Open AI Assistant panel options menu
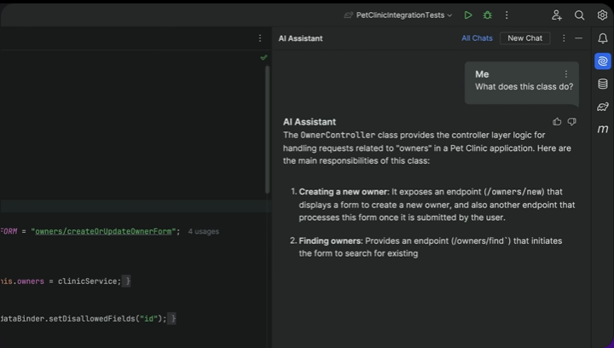The image size is (614, 348). (564, 38)
